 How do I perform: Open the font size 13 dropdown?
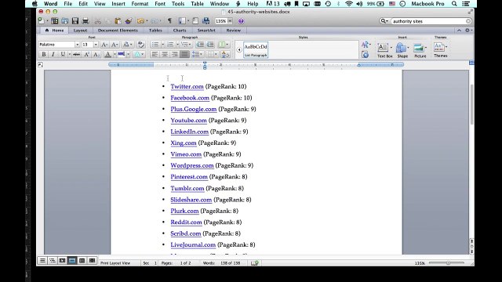(x=96, y=45)
